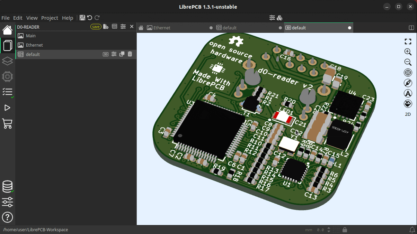This screenshot has height=234, width=417.
Task: Toggle the paint bucket icon button in the 3D view
Action: pos(408,104)
